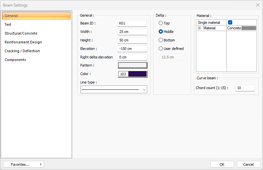Enable the User defined delta option
The height and width of the screenshot is (170, 263).
click(161, 49)
